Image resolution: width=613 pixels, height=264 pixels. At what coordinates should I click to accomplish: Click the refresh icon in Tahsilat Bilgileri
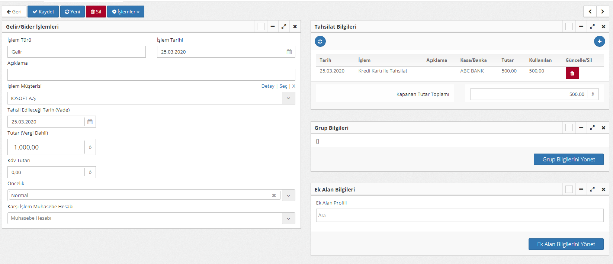point(320,41)
